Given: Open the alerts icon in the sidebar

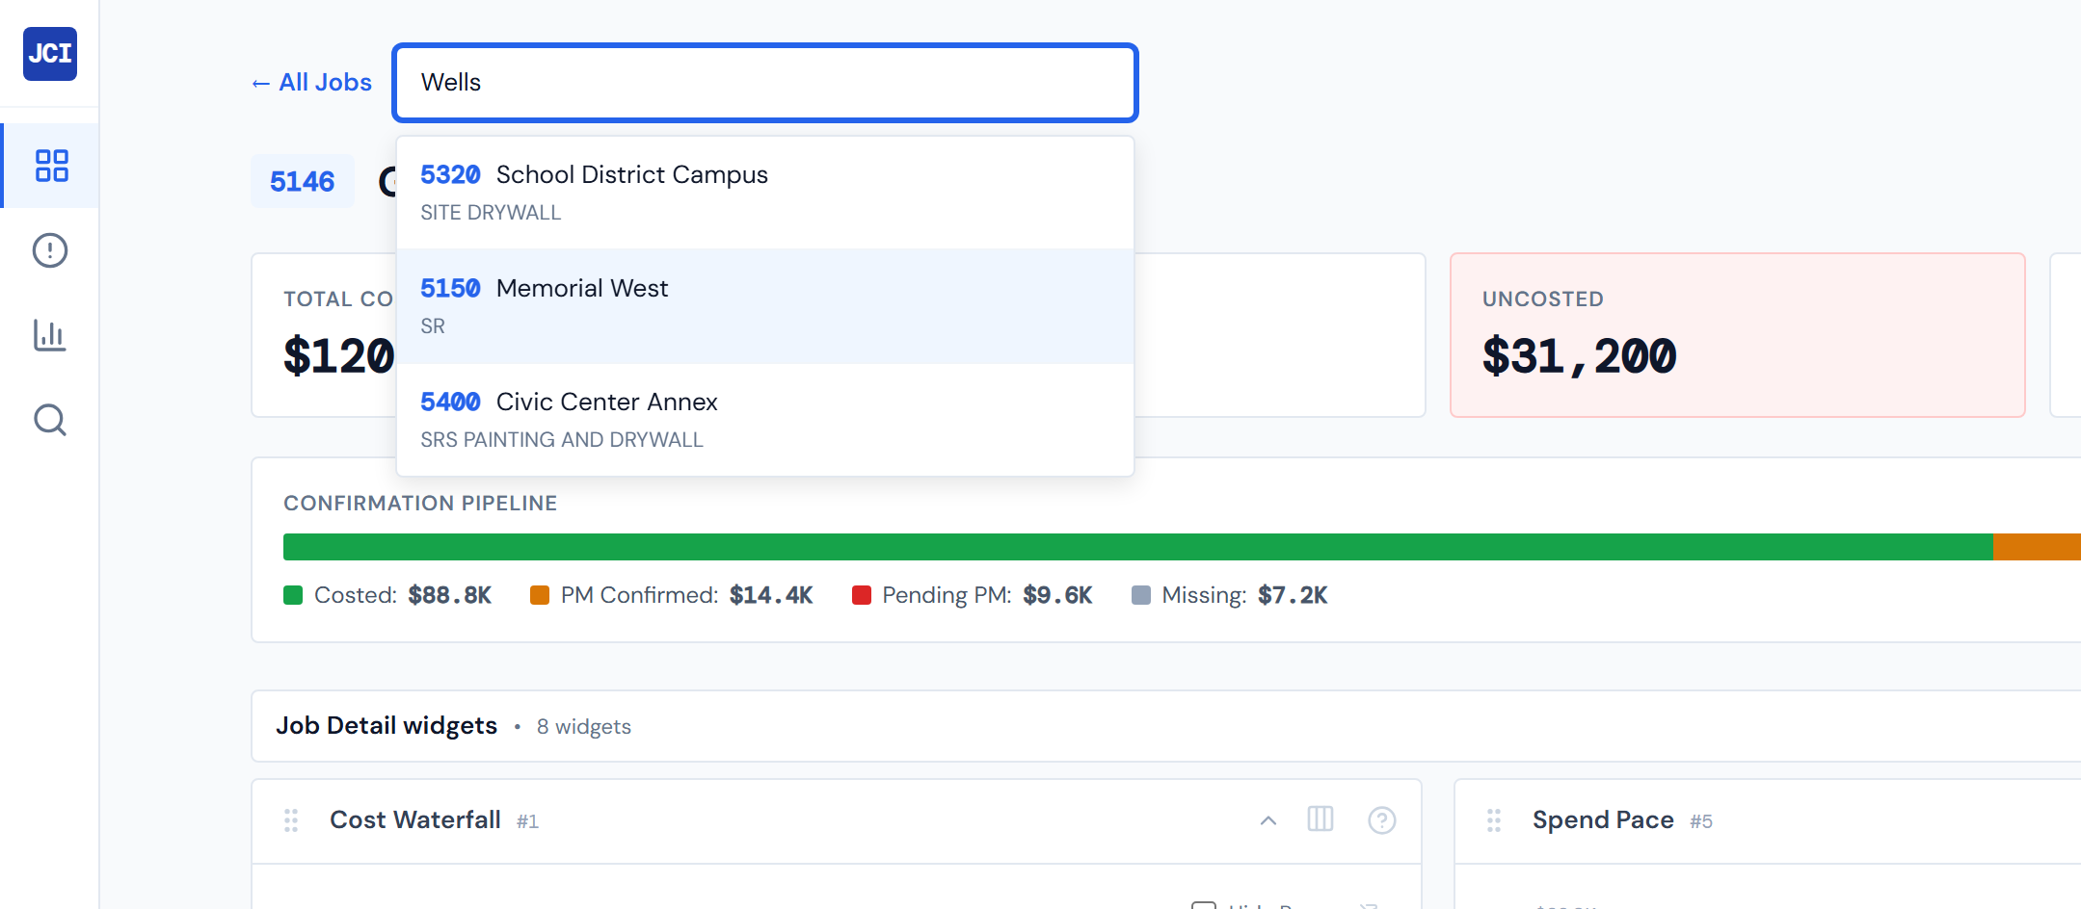Looking at the screenshot, I should (x=50, y=250).
